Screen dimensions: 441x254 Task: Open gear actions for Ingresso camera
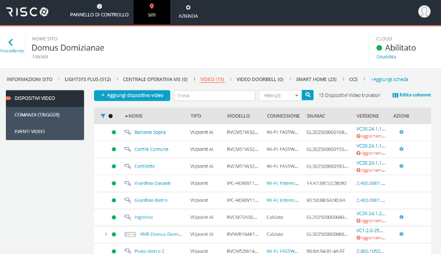tap(402, 217)
